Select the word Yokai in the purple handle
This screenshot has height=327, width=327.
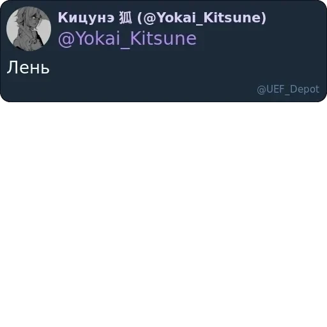[98, 38]
